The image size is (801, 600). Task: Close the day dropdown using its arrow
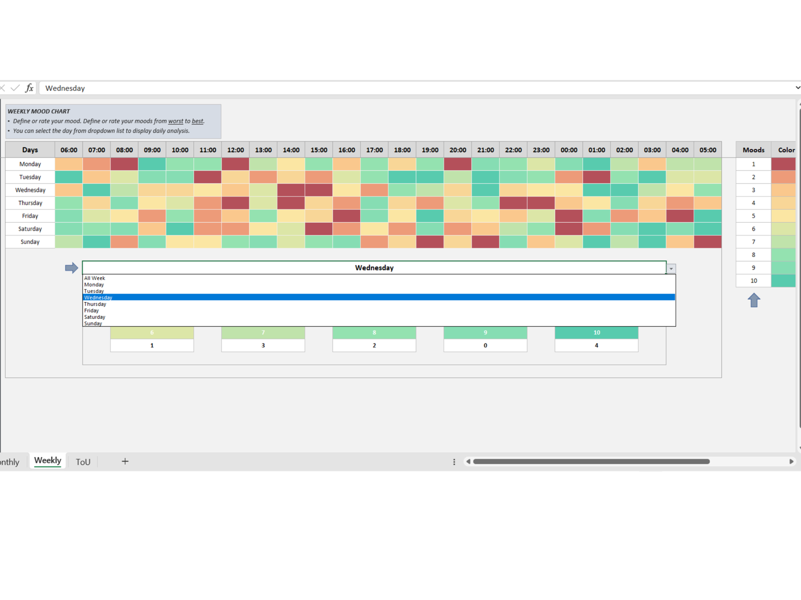pos(671,269)
